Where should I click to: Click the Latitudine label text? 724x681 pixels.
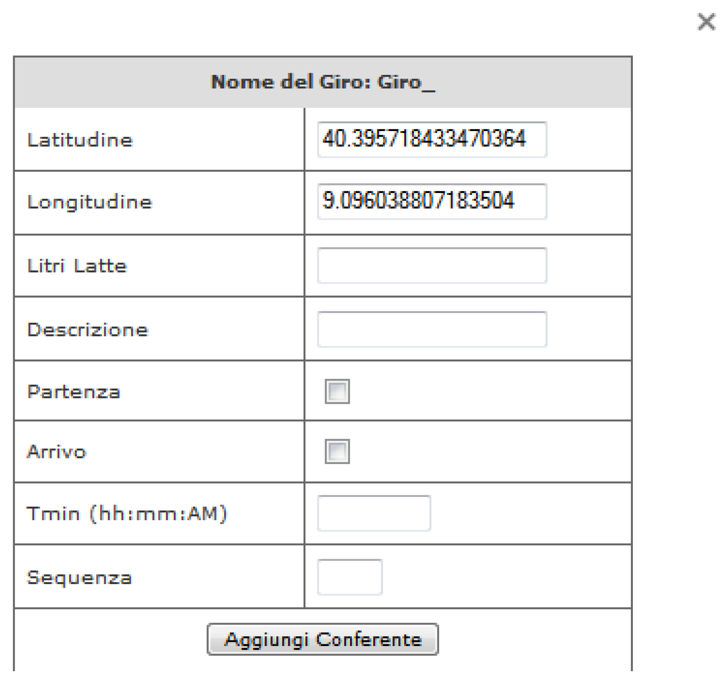80,140
